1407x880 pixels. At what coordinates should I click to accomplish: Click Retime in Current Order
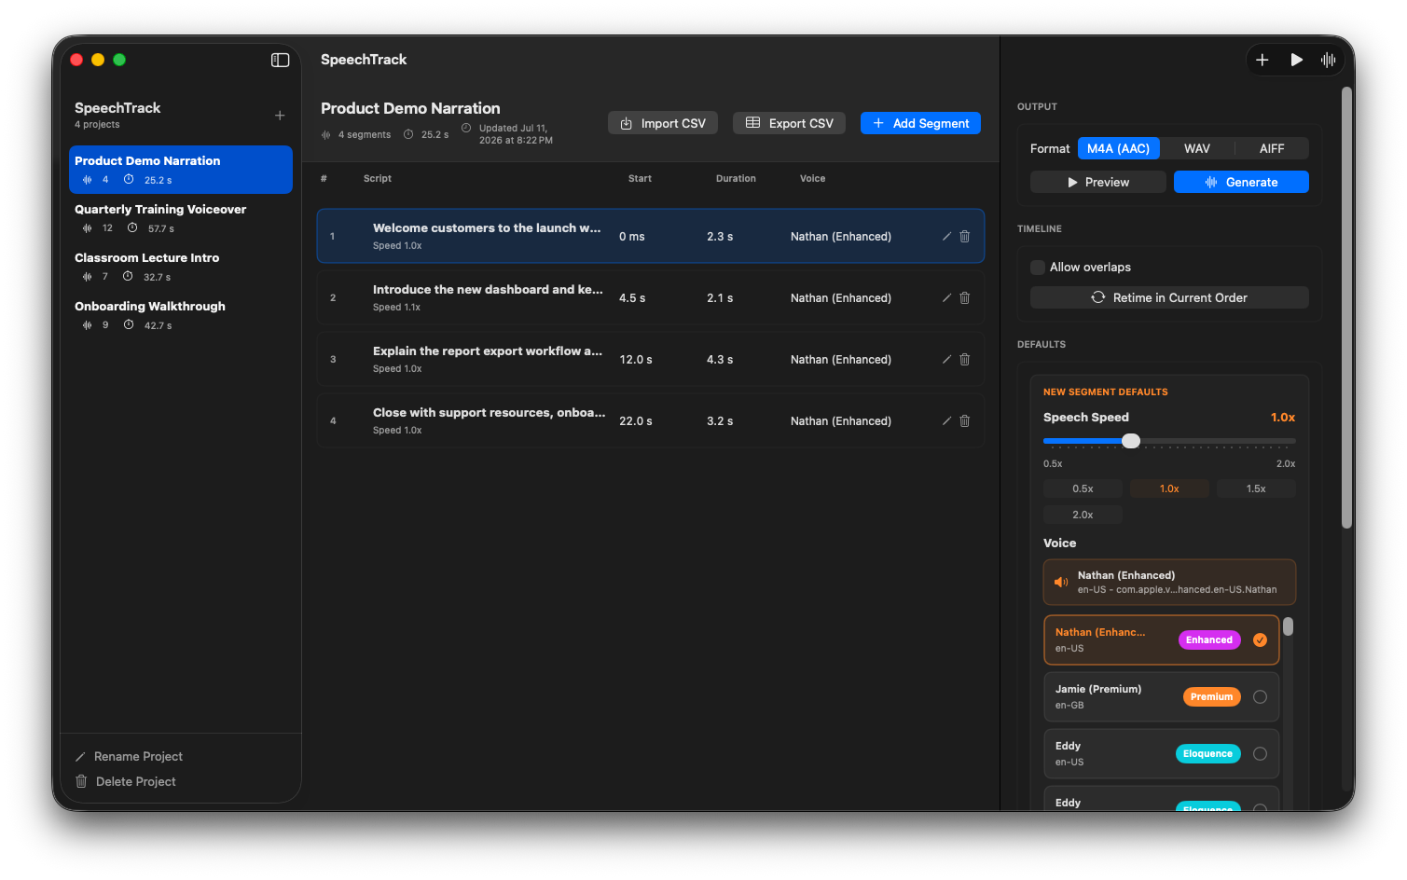click(1169, 297)
